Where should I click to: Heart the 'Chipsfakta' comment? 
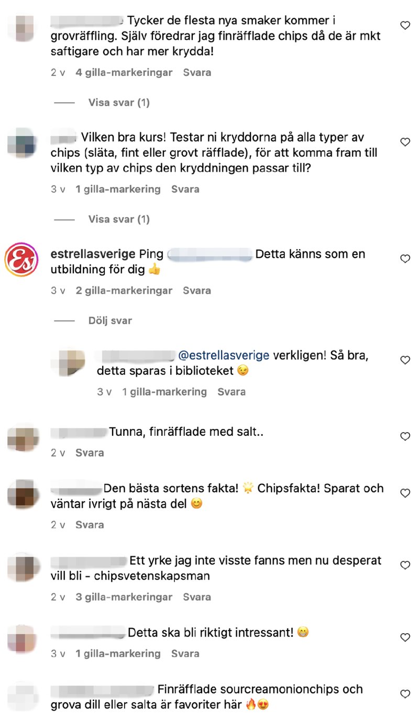tap(405, 493)
